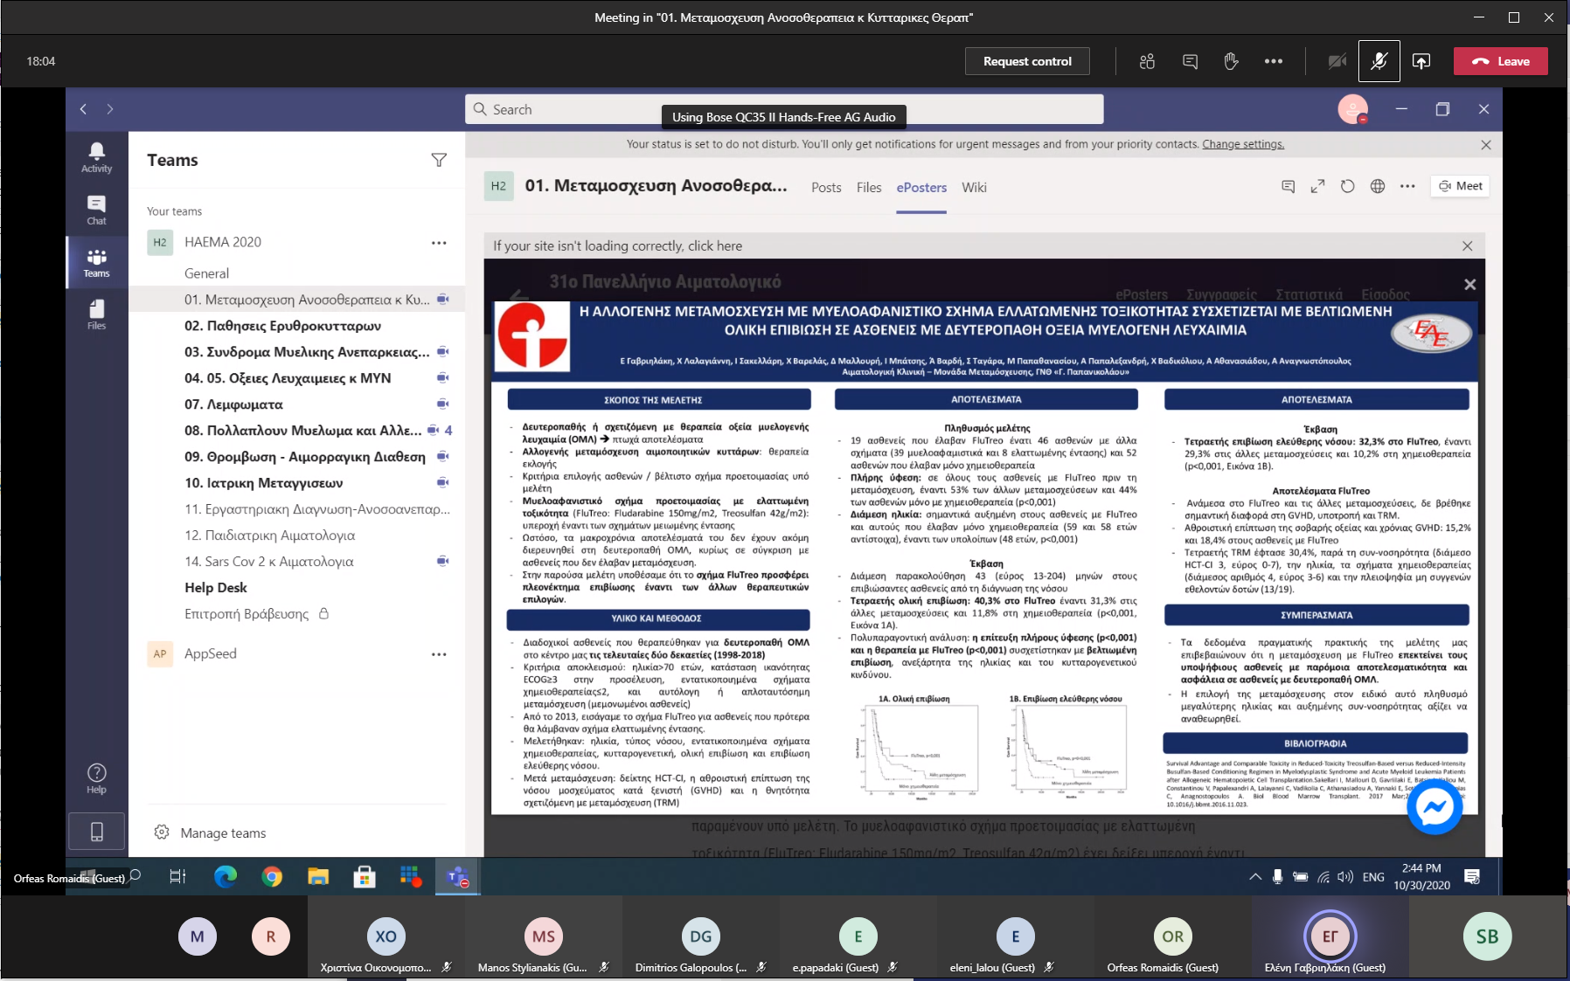Image resolution: width=1570 pixels, height=981 pixels.
Task: Switch to the Wiki tab
Action: pos(974,187)
